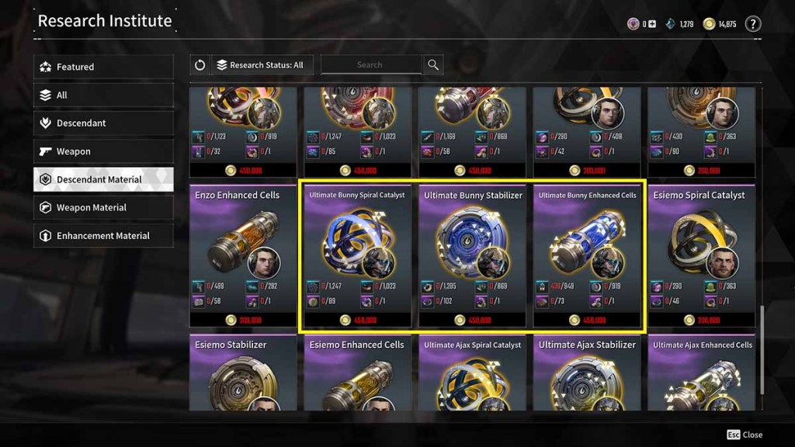Click the vertical scrollbar on item list
The width and height of the screenshot is (795, 447).
[x=762, y=350]
